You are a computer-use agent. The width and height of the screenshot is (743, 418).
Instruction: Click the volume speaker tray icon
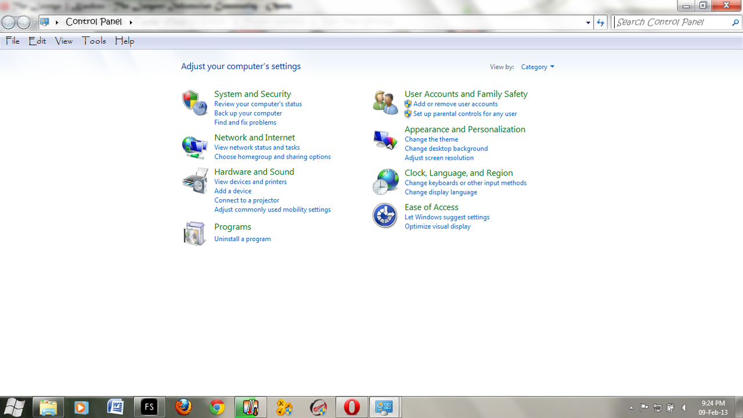(684, 408)
